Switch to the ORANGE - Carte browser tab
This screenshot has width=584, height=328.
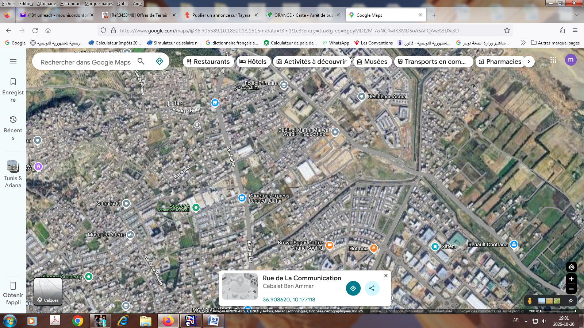tap(303, 15)
